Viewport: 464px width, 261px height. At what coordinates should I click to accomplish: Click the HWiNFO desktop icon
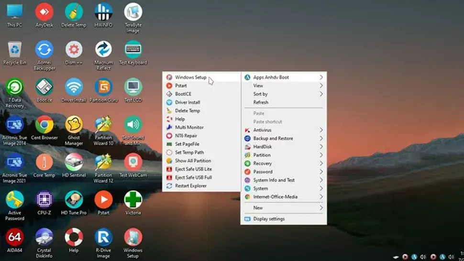[x=103, y=12]
